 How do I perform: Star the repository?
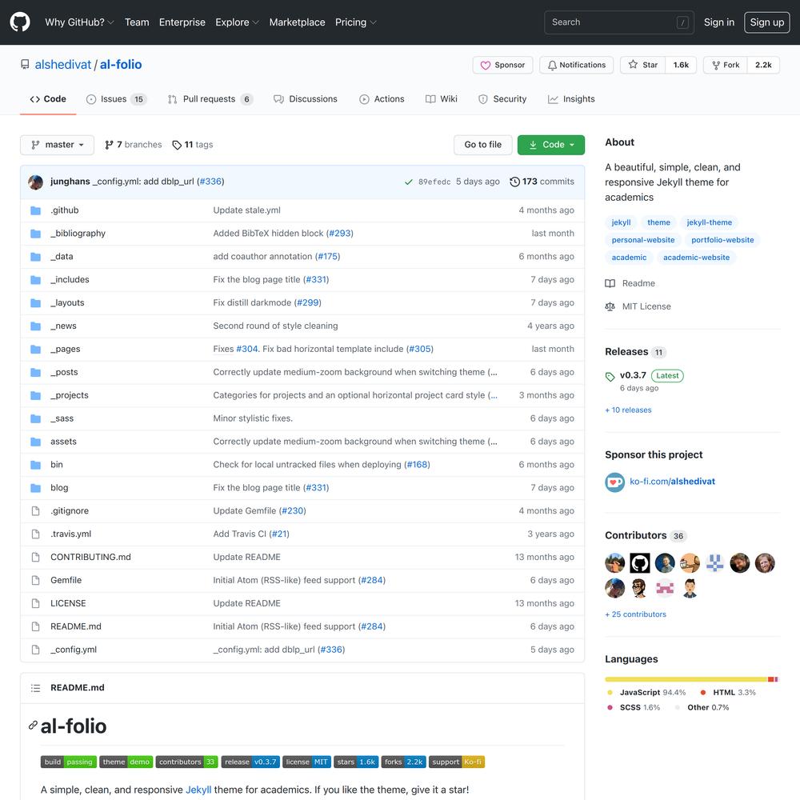click(643, 65)
